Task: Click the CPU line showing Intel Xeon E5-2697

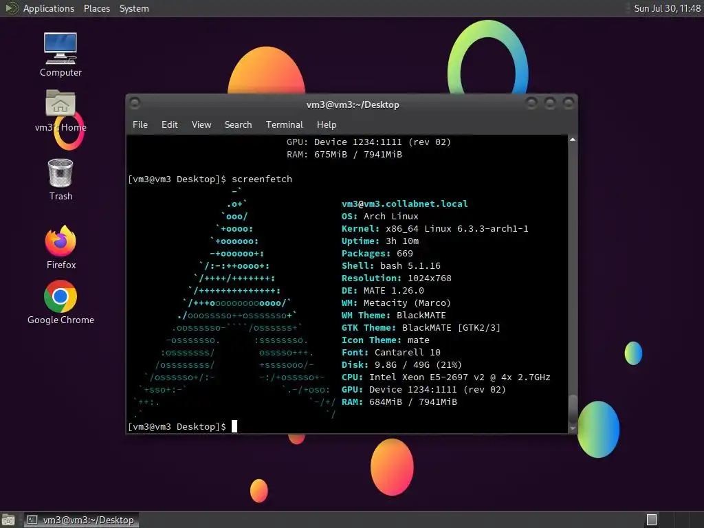Action: coord(445,377)
